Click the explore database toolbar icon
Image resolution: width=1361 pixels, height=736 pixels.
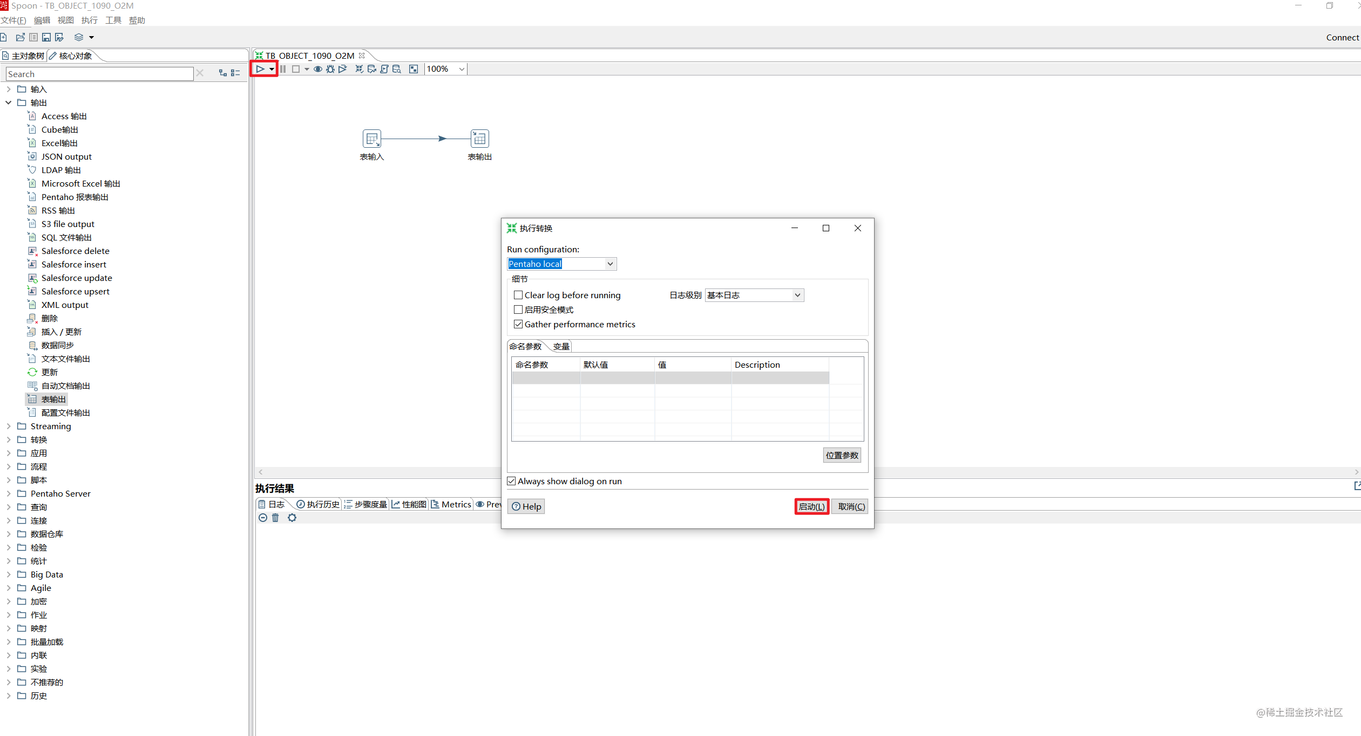tap(397, 69)
